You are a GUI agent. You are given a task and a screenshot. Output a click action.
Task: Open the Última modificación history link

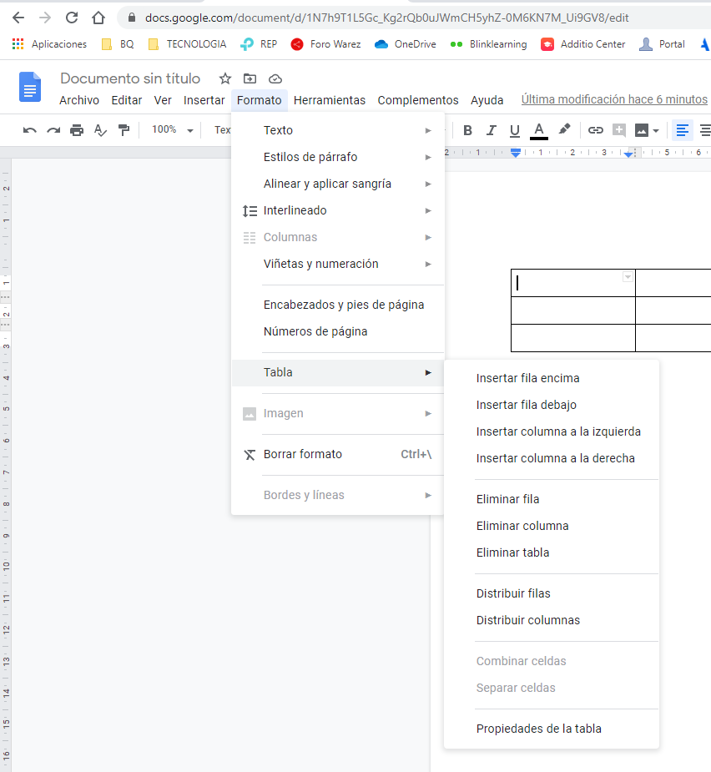tap(614, 99)
